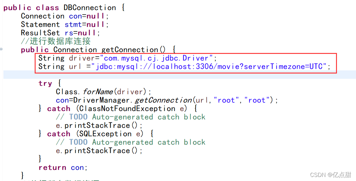Viewport: 356px width, 181px height.
Task: Collapse the getConnection method fold marker
Action: 1,49
